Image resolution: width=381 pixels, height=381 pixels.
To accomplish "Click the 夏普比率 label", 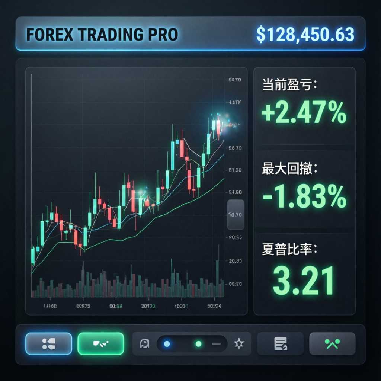I will coord(289,249).
